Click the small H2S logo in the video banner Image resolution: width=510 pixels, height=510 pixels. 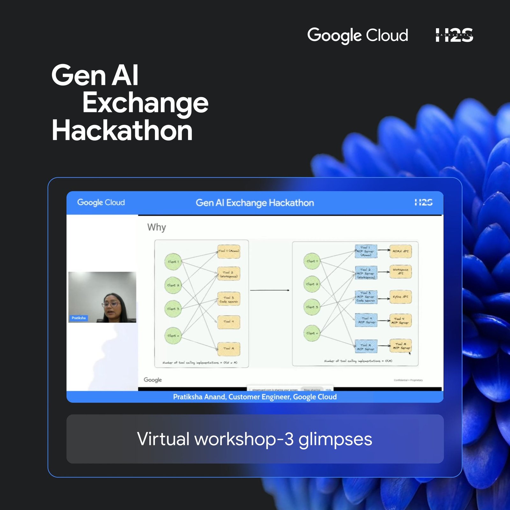point(423,202)
